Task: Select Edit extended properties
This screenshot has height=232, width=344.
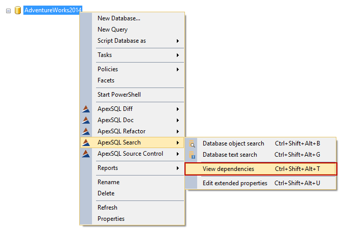Action: coord(261,183)
